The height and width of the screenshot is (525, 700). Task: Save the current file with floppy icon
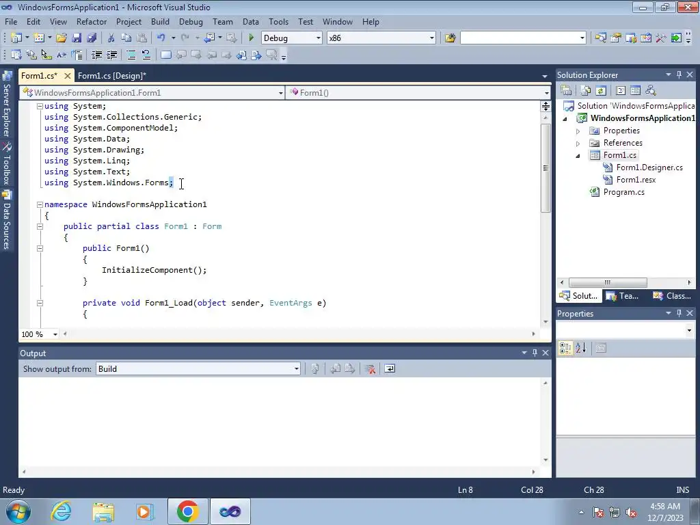(x=77, y=38)
